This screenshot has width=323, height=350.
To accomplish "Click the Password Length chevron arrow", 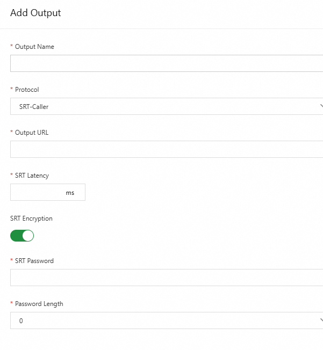I will click(x=321, y=320).
